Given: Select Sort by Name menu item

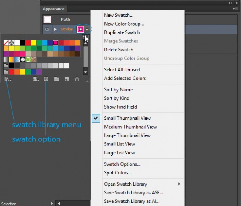Looking at the screenshot, I should 118,90.
